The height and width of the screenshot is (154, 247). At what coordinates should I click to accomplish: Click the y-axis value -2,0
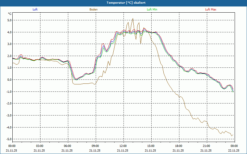[9, 103]
